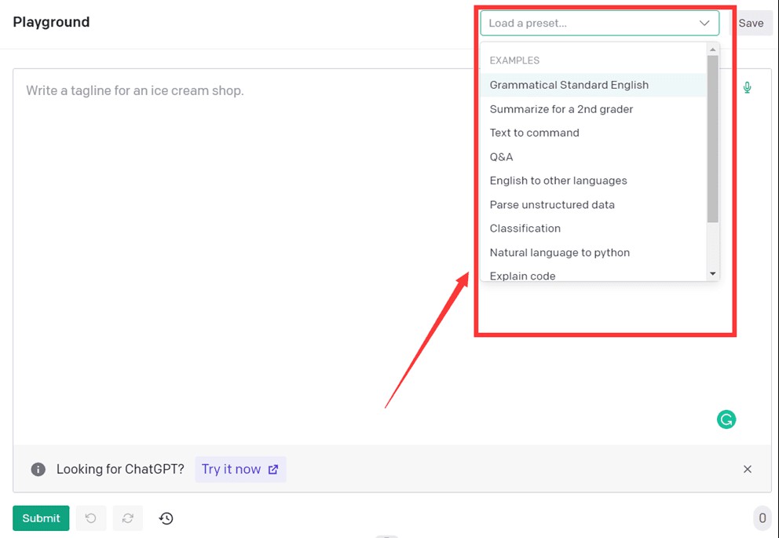This screenshot has width=779, height=538.
Task: Click the Grammarly badge icon
Action: pyautogui.click(x=726, y=419)
